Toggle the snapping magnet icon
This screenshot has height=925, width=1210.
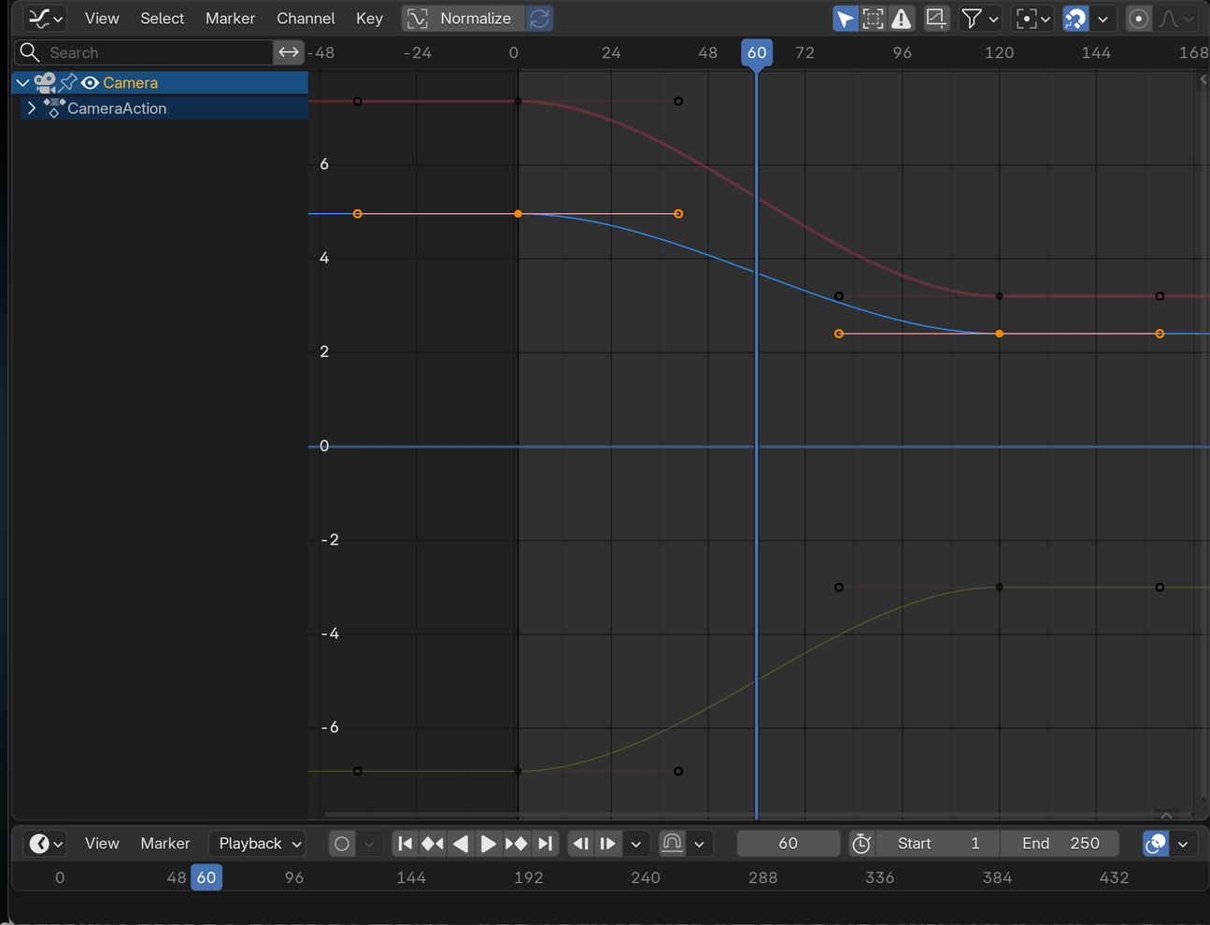pyautogui.click(x=1075, y=18)
